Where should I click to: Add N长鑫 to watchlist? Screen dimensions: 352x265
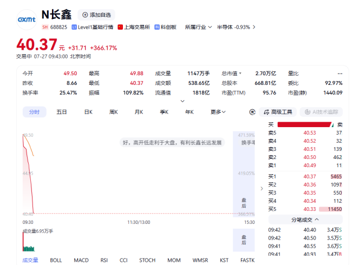tap(96, 15)
